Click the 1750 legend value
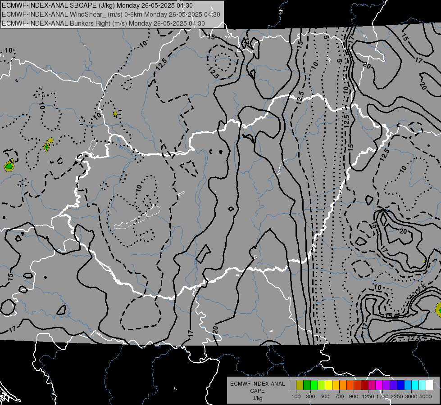The image size is (441, 405). click(x=382, y=396)
